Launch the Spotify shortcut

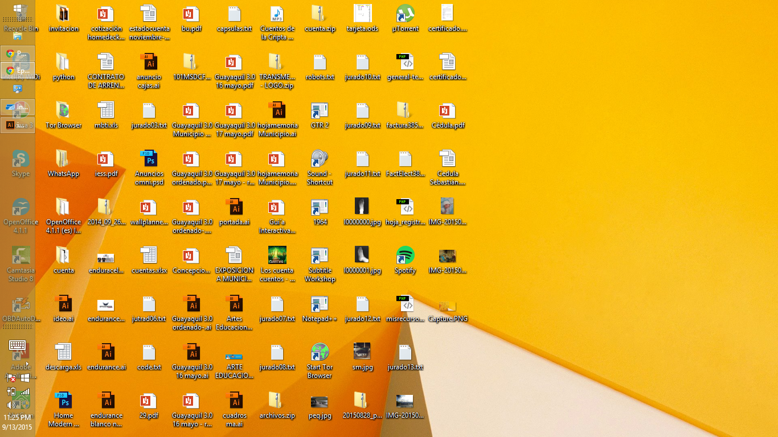point(406,259)
